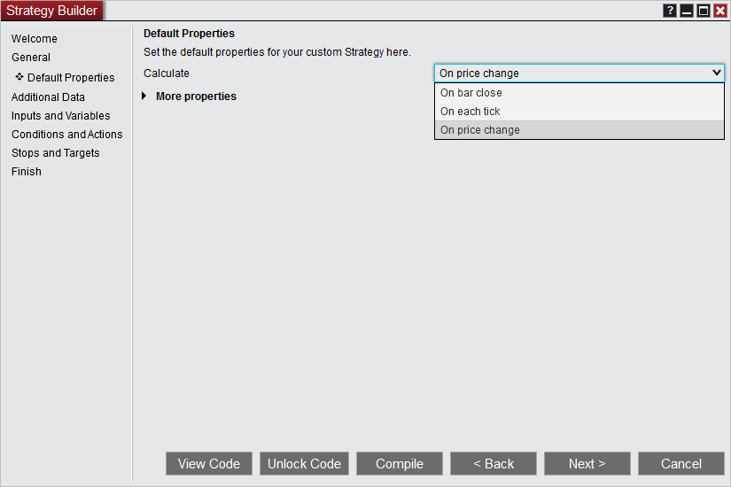This screenshot has width=731, height=487.
Task: Jump to Stops and Targets step
Action: click(56, 153)
